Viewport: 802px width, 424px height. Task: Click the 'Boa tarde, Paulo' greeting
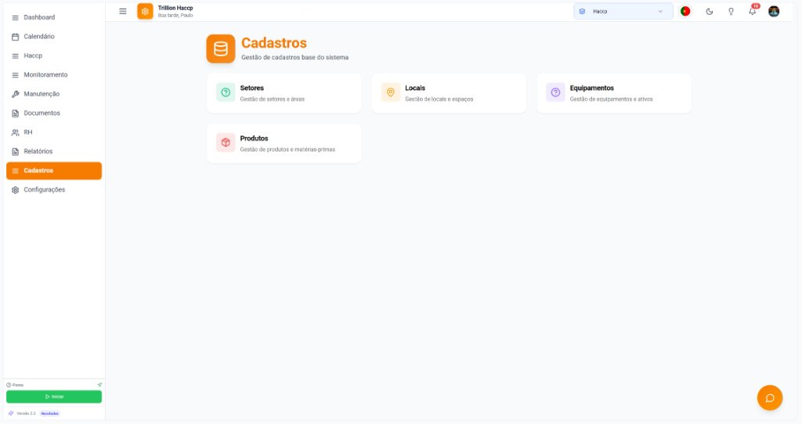tap(175, 16)
